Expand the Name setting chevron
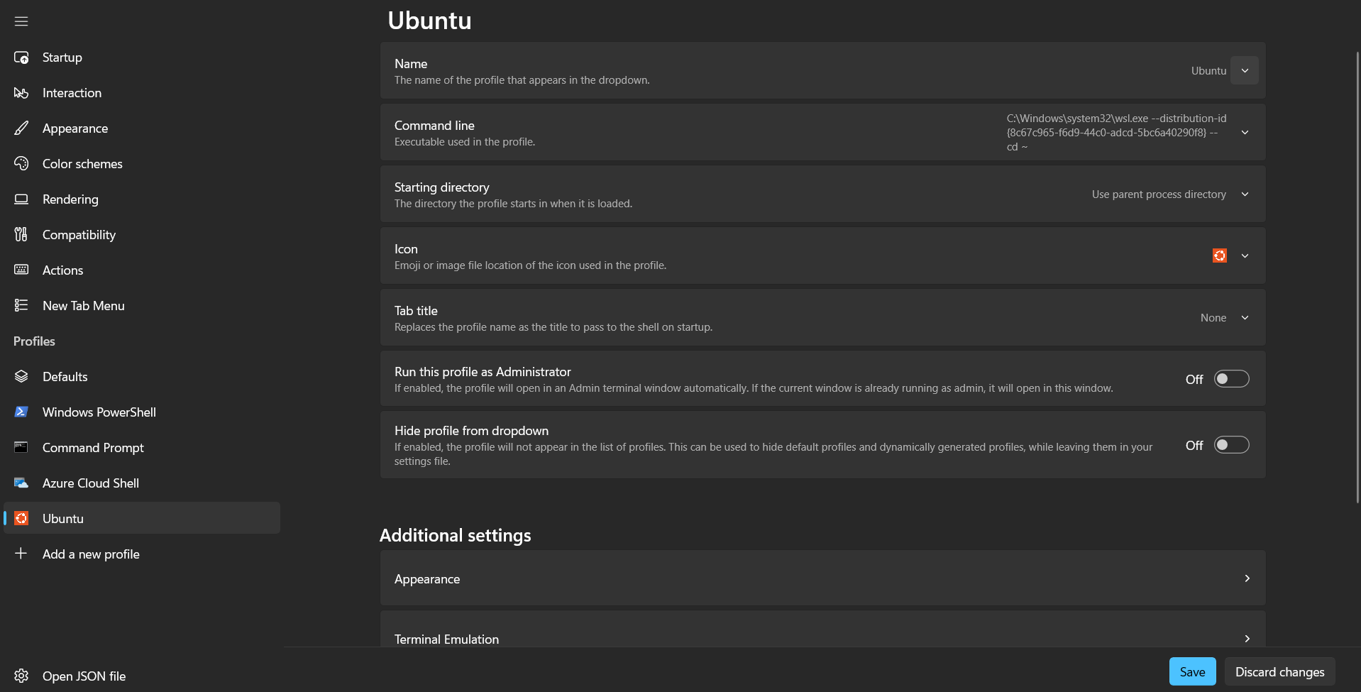The height and width of the screenshot is (692, 1361). coord(1245,71)
